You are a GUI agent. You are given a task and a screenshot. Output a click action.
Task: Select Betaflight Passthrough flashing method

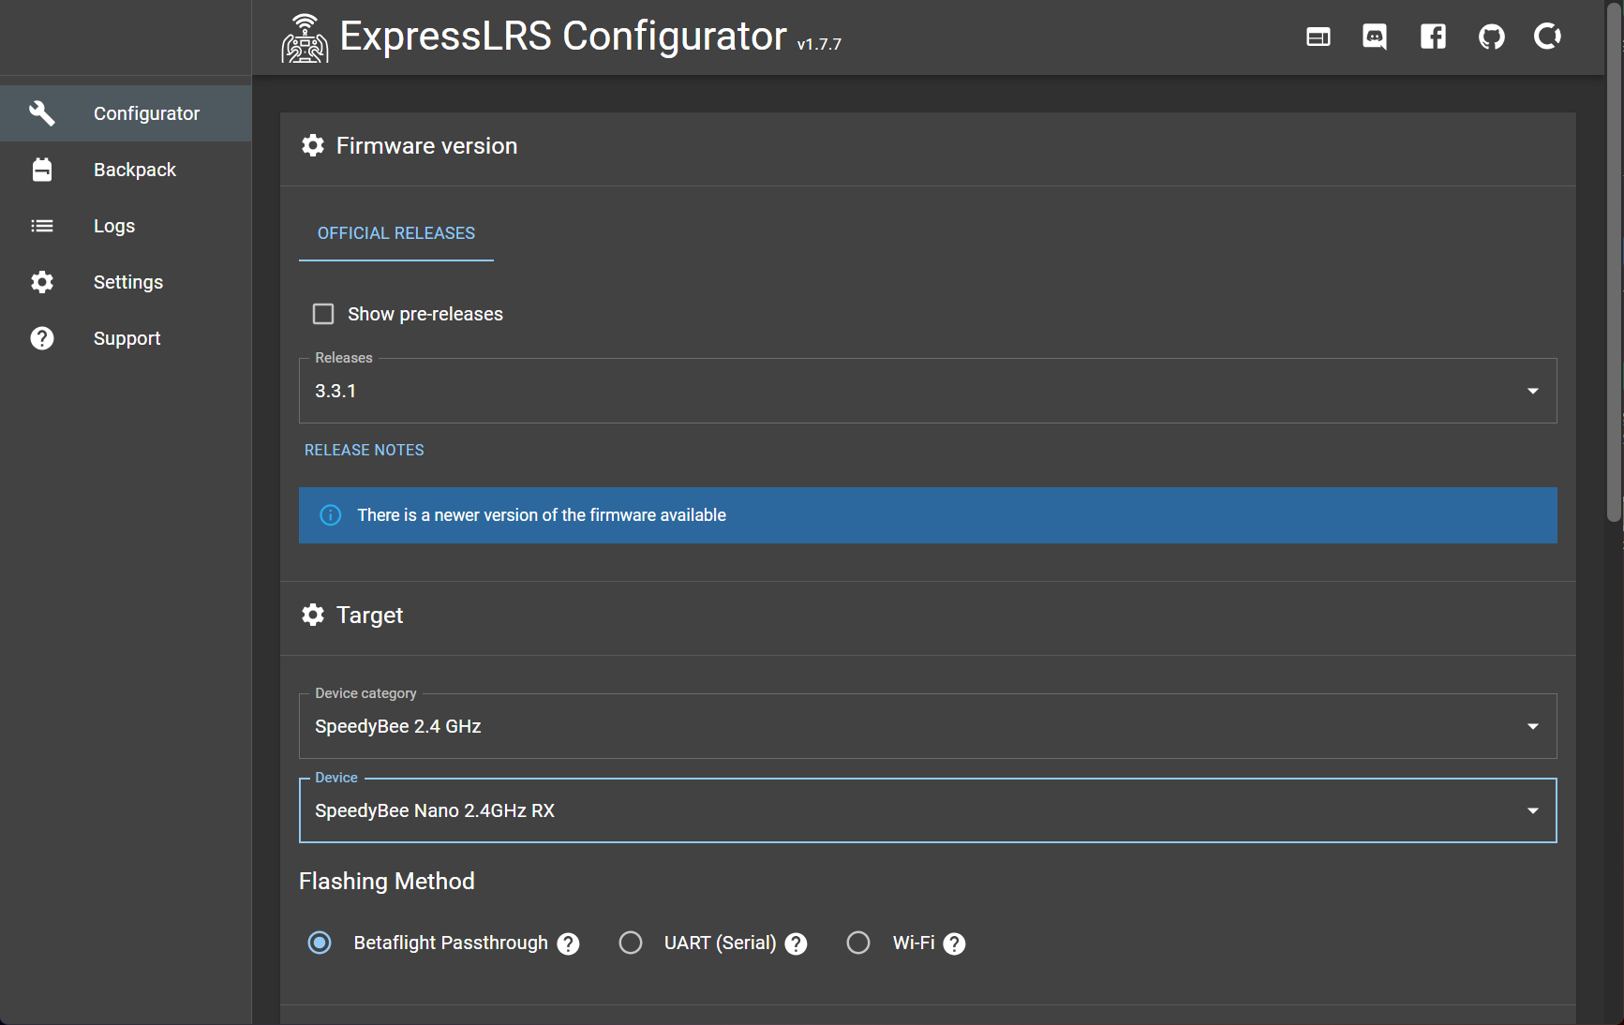[x=320, y=943]
